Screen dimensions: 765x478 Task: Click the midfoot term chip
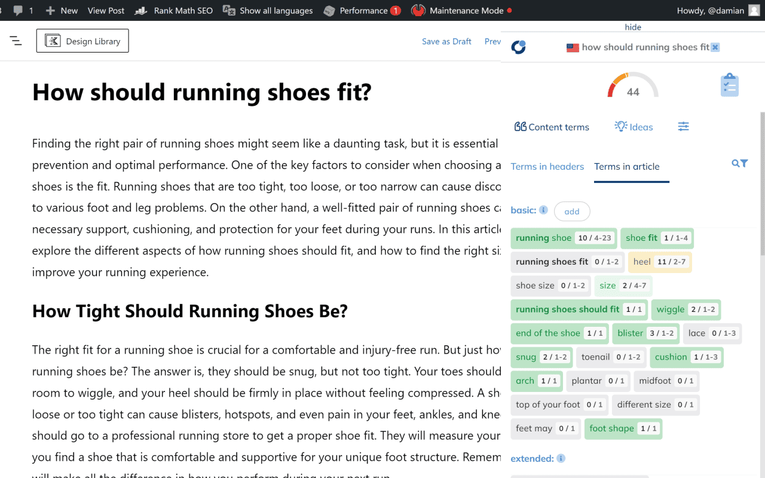666,381
